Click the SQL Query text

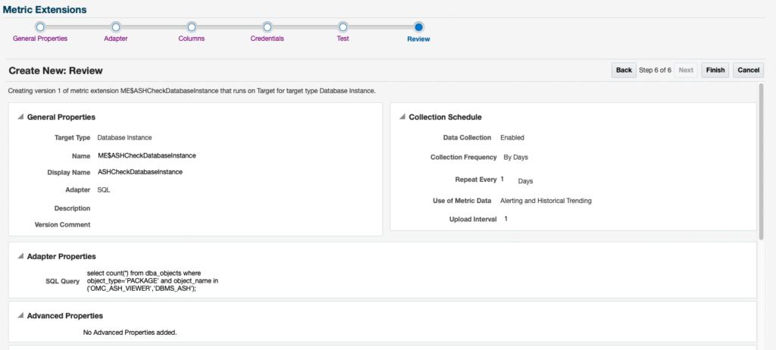[152, 281]
